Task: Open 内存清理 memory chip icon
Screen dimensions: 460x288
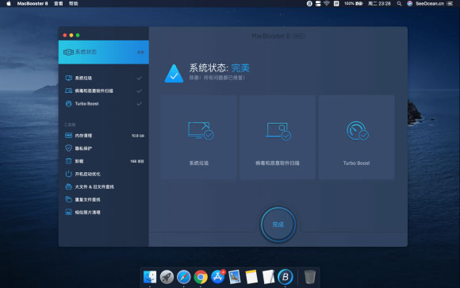Action: click(x=69, y=136)
